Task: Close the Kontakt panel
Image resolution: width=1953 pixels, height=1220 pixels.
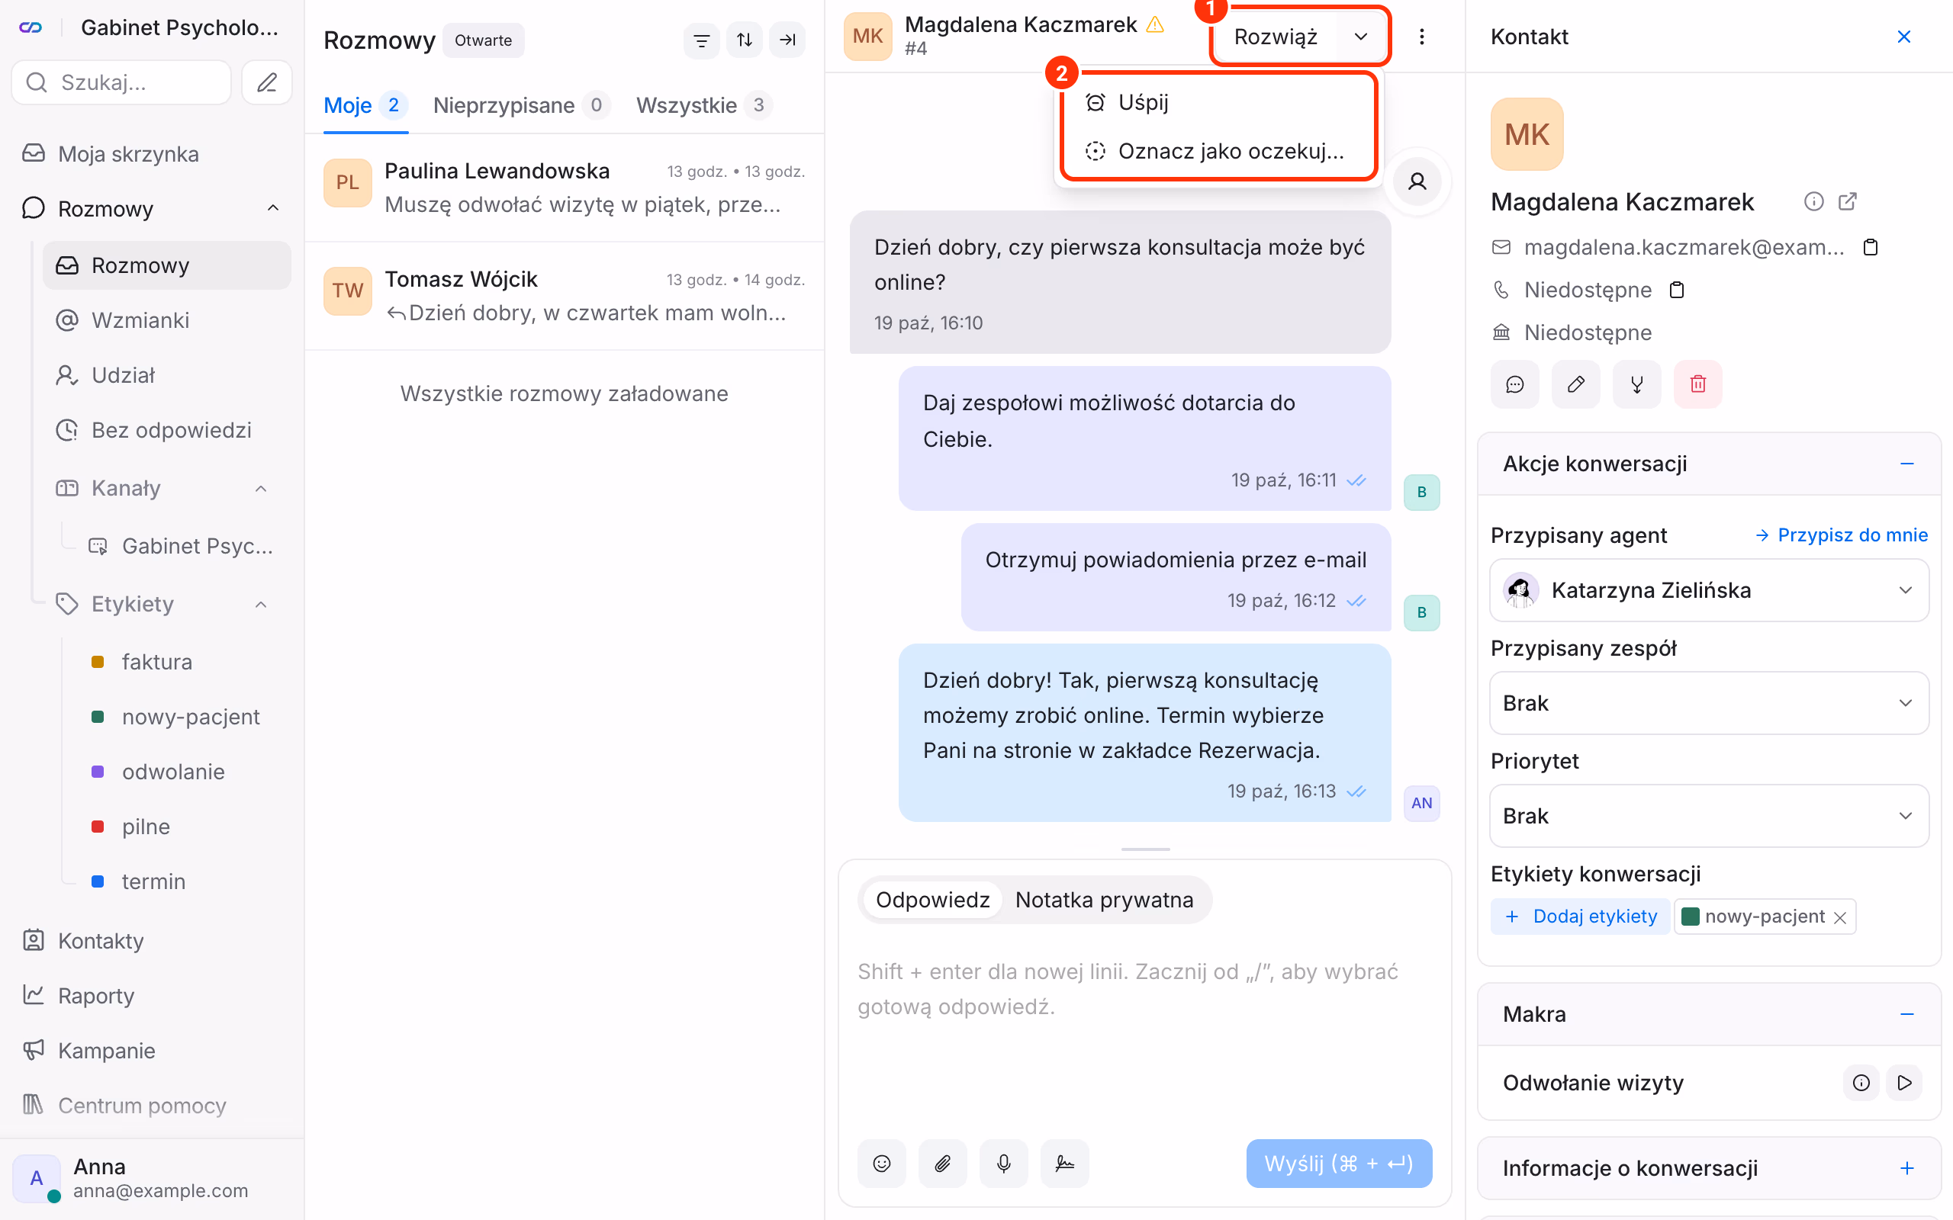Action: point(1903,37)
